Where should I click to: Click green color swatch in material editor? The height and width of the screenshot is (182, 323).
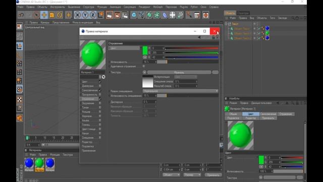(x=145, y=51)
